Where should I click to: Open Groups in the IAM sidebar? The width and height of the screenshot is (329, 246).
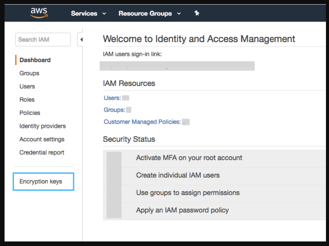[x=29, y=73]
